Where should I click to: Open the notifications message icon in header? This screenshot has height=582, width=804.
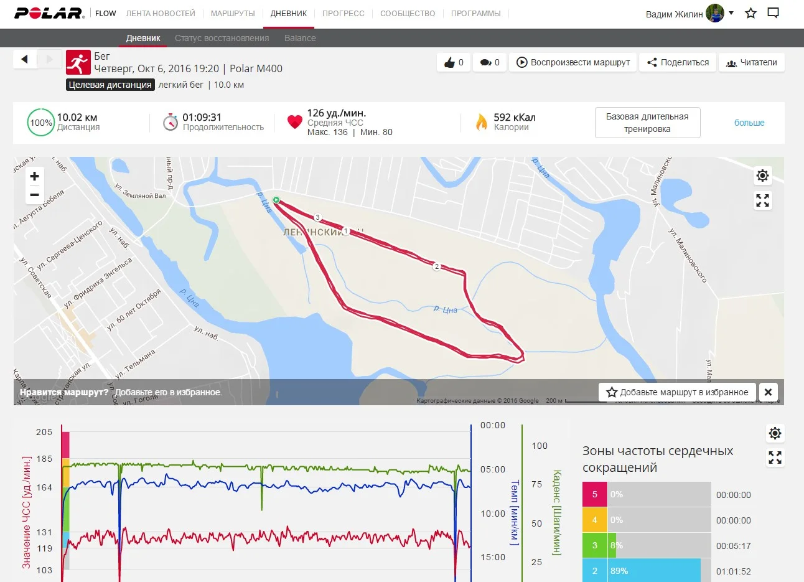774,13
